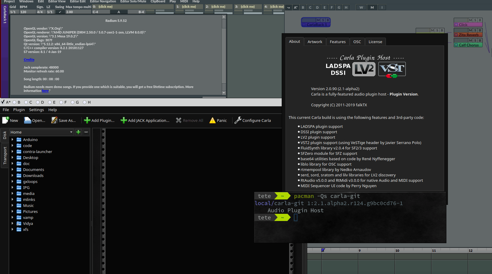492x274 pixels.
Task: Click the Arduino folder icon
Action: point(19,140)
